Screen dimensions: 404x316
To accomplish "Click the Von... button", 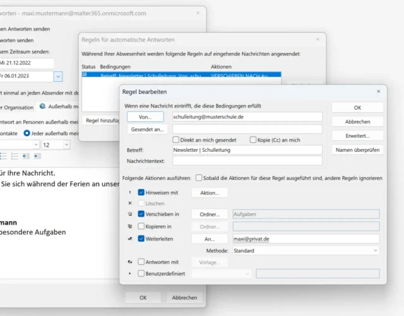I will [145, 117].
